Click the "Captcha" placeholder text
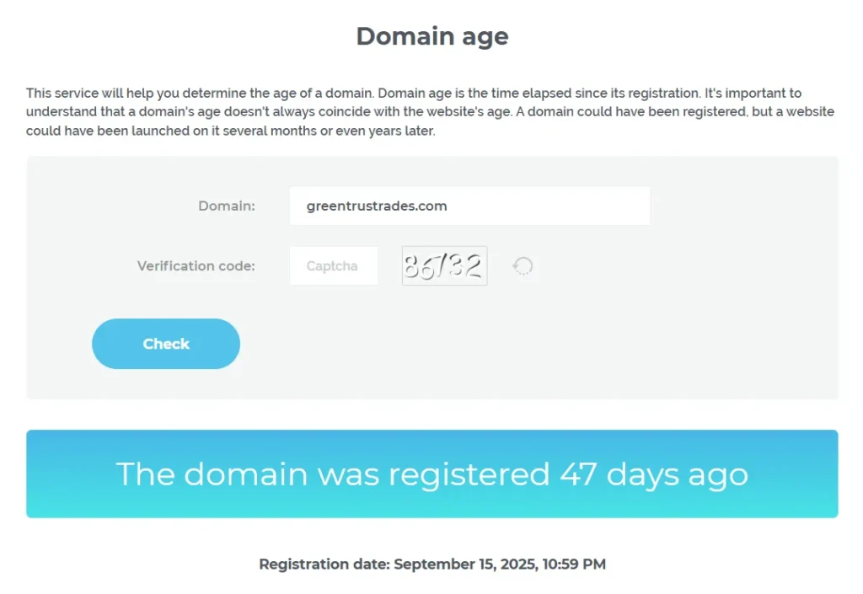 pos(332,266)
